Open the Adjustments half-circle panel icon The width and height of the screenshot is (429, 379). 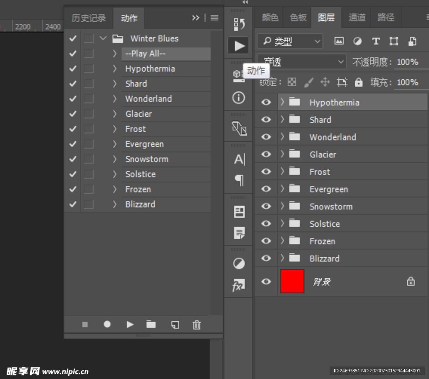tap(239, 264)
